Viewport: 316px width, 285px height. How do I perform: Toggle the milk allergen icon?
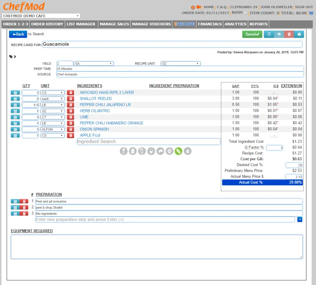(x=123, y=151)
